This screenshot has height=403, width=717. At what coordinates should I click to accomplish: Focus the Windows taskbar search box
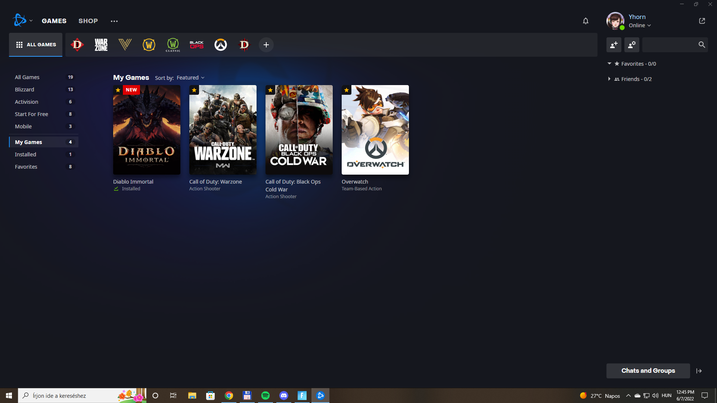tap(82, 396)
